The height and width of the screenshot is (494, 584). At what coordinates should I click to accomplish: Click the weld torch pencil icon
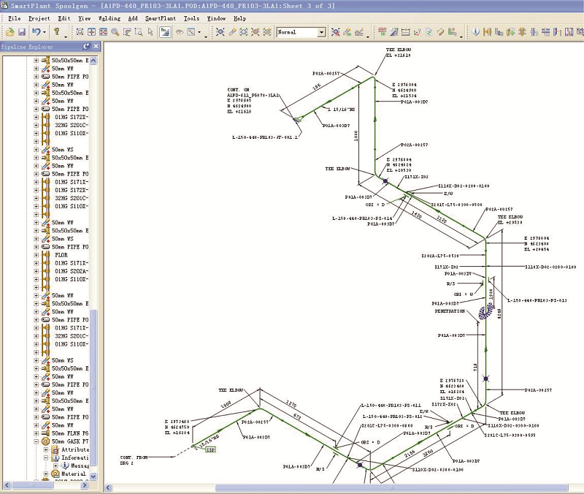232,32
